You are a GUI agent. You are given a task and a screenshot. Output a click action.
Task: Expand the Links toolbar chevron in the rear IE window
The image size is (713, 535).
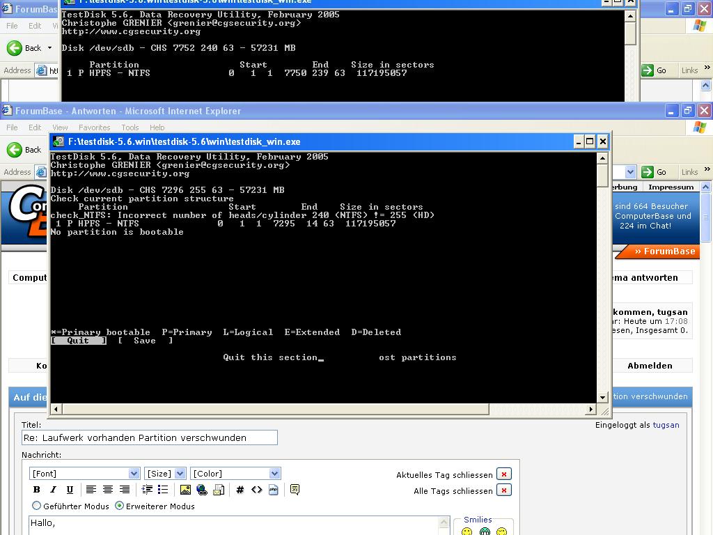707,67
